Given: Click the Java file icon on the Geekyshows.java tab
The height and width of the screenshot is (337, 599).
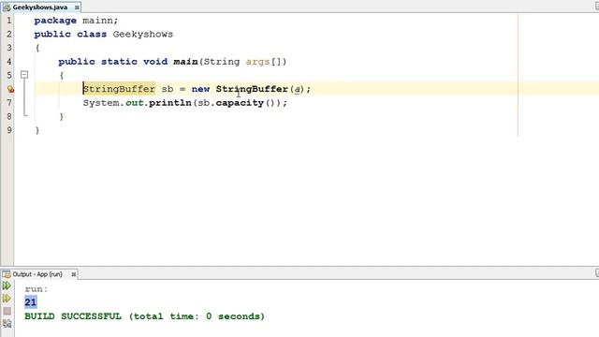Looking at the screenshot, I should (x=7, y=7).
